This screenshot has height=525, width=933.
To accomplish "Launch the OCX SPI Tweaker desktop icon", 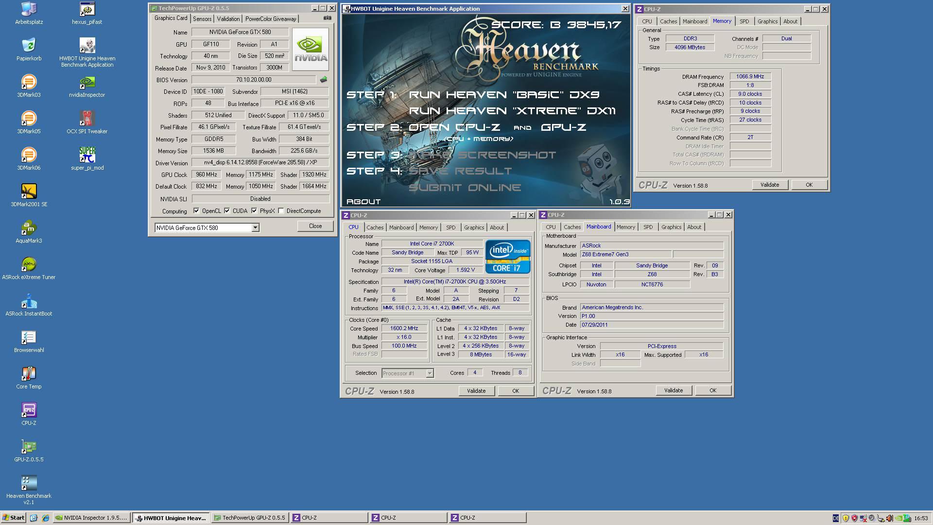I will [87, 122].
